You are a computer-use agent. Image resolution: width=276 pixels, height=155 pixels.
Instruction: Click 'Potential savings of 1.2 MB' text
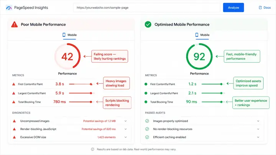point(99,121)
